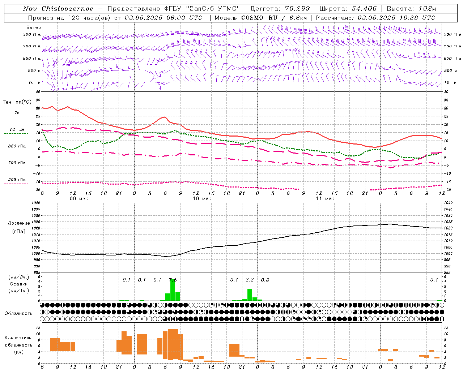This screenshot has height=370, width=463.
Task: Click the Тем-ра(°C) axis label
Action: pos(17,102)
